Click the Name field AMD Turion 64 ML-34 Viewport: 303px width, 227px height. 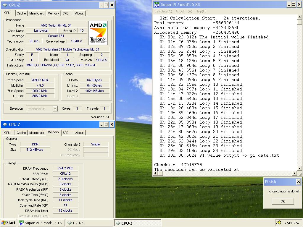56,25
